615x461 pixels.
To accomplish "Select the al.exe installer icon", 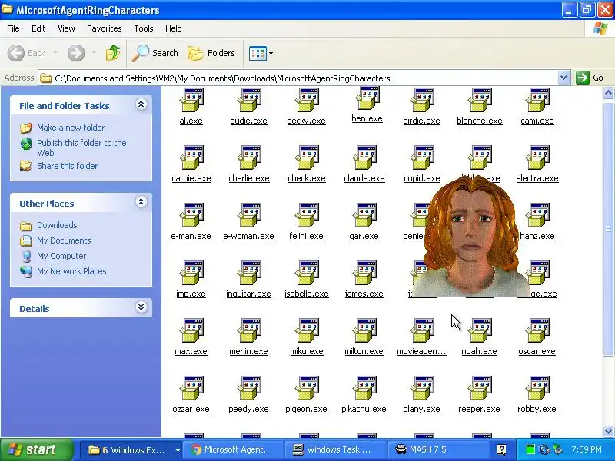I will pos(191,100).
